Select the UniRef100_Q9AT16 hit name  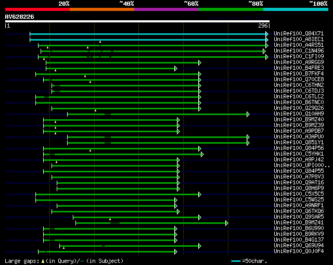[299, 183]
